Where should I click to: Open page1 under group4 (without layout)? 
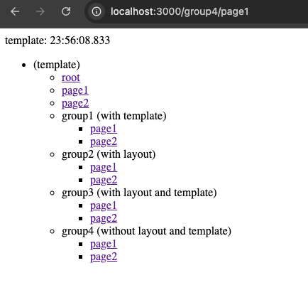pos(104,244)
